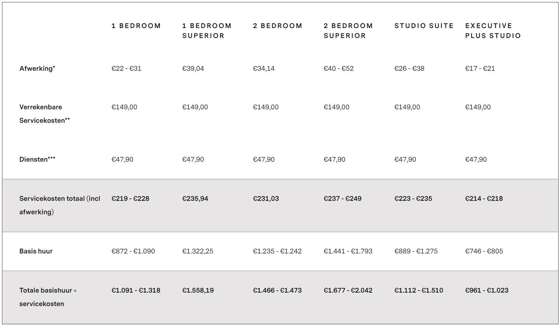The height and width of the screenshot is (328, 560).
Task: Click the €1.558,19 total value
Action: (198, 290)
